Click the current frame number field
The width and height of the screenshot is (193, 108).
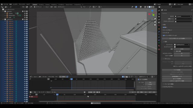pos(133,92)
